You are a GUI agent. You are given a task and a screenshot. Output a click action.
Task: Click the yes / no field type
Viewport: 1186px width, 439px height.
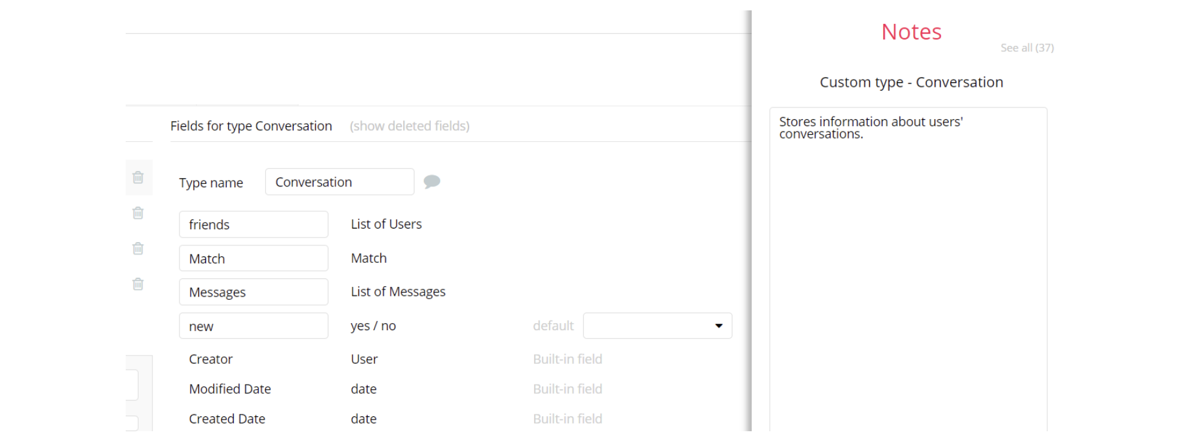click(x=373, y=326)
